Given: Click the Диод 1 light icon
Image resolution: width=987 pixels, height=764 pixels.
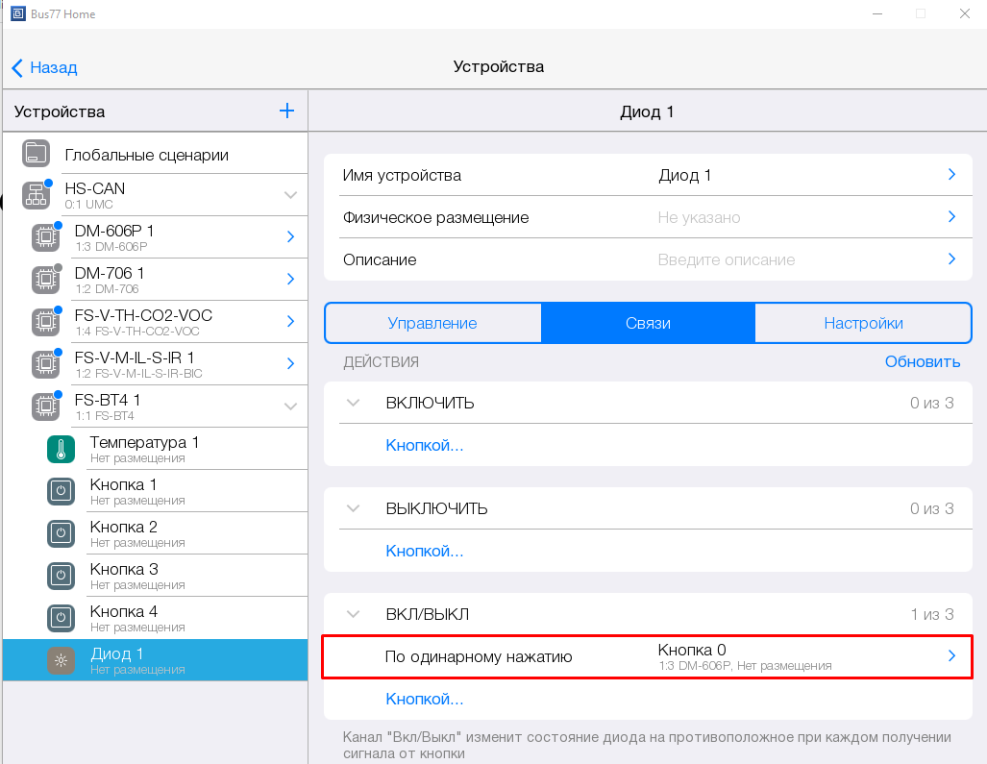Looking at the screenshot, I should (x=61, y=660).
